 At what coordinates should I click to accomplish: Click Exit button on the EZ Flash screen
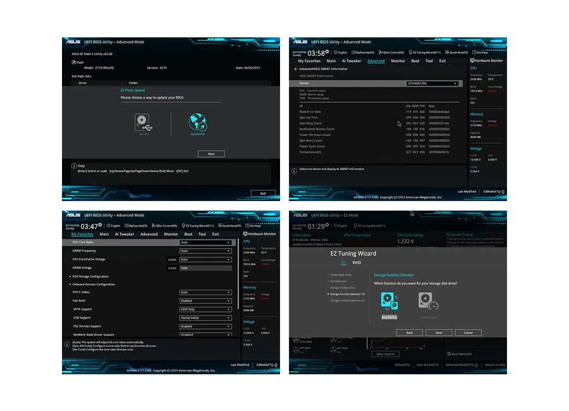pyautogui.click(x=263, y=193)
